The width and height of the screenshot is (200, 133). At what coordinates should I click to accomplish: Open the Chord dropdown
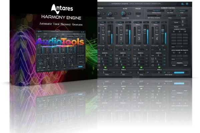point(170,16)
